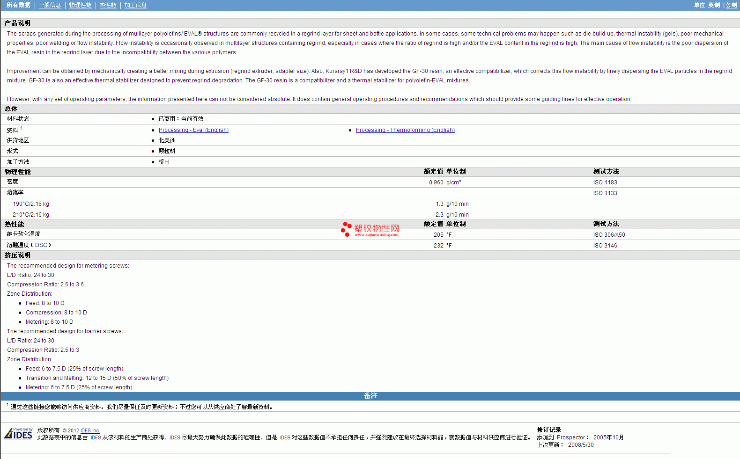Click 'Metering: 8 to 10 D' bullet
Image resolution: width=740 pixels, height=459 pixels.
[x=49, y=322]
